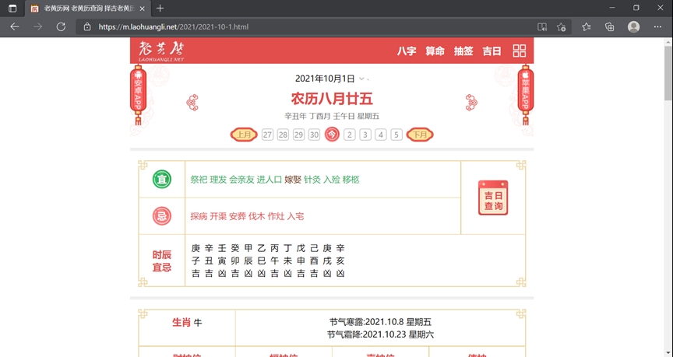This screenshot has height=357, width=673.
Task: Click the site lock icon in address bar
Action: 87,26
